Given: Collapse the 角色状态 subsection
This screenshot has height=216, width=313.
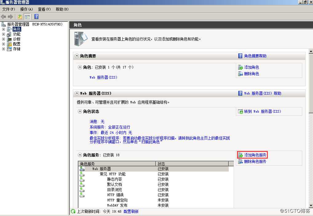Looking at the screenshot, I should (x=80, y=111).
